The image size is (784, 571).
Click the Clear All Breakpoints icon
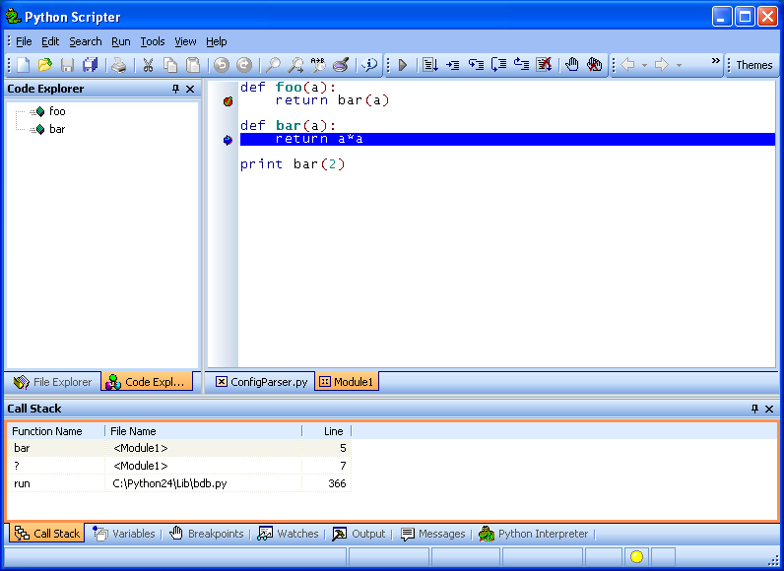coord(594,65)
